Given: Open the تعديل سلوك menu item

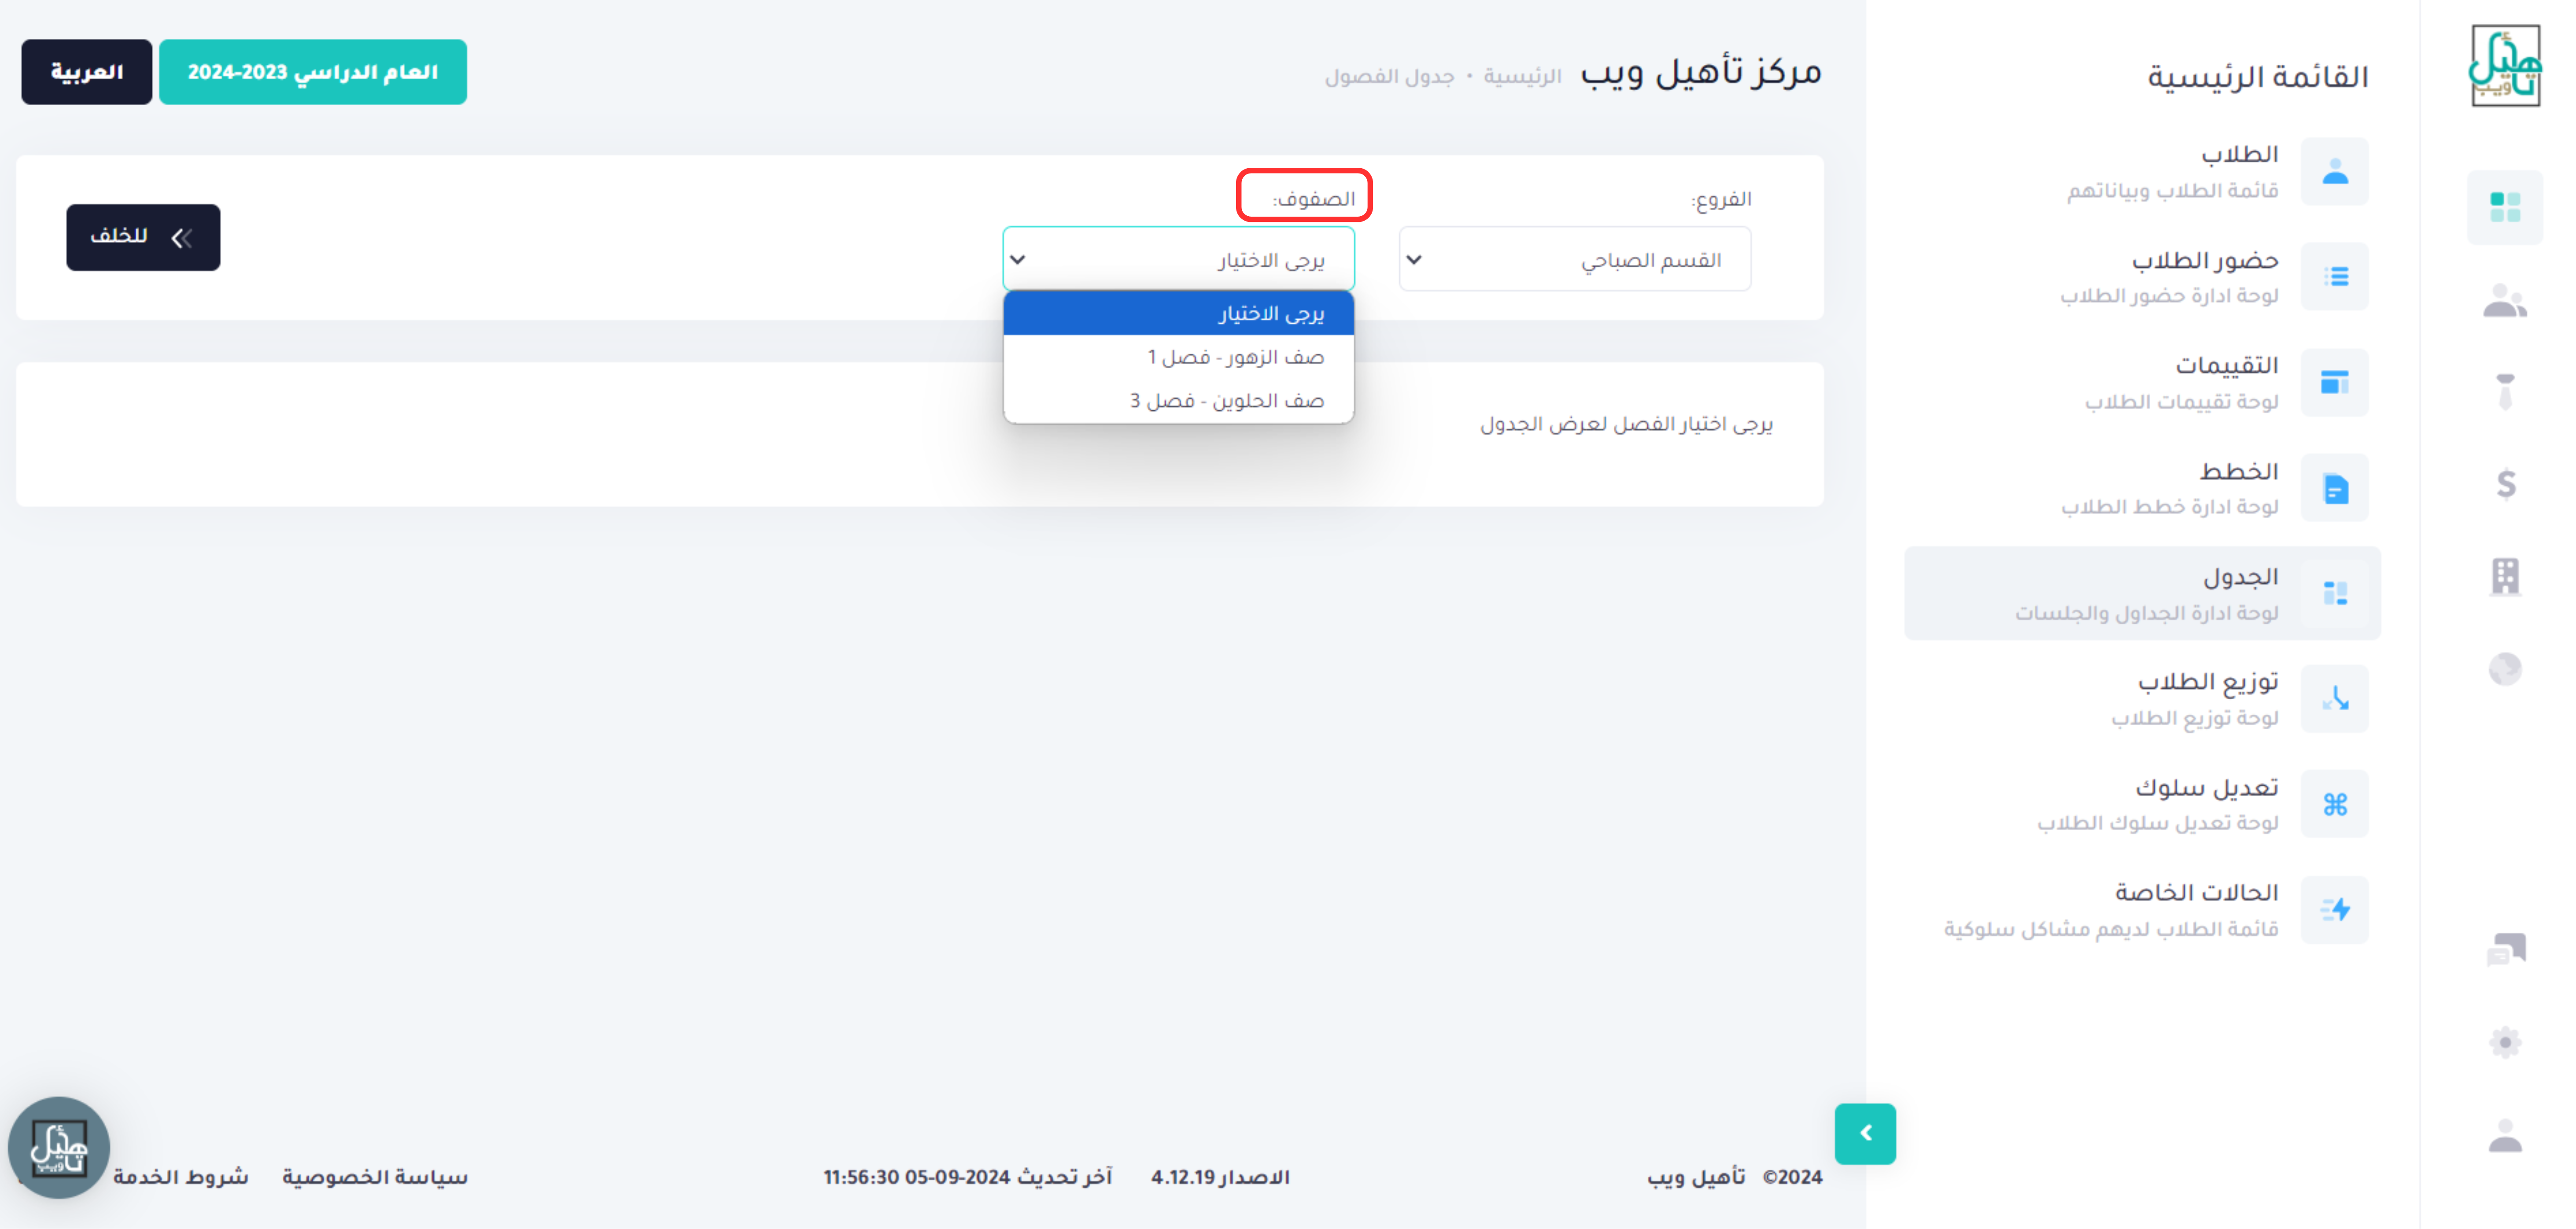Looking at the screenshot, I should pos(2142,804).
